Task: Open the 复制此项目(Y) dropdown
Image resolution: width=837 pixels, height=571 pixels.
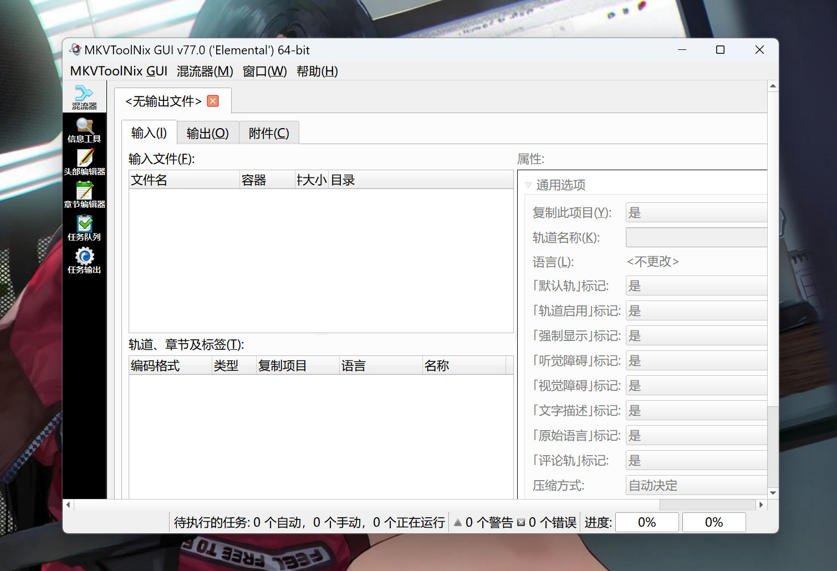Action: point(696,212)
